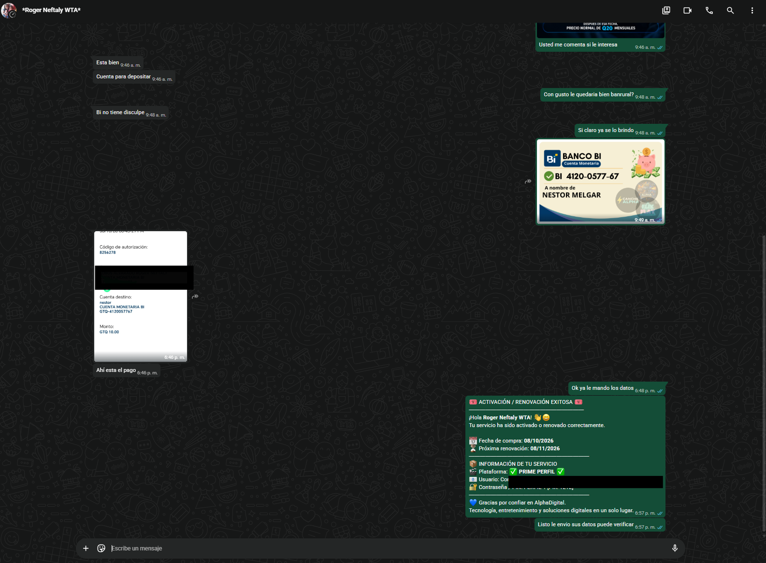Record a voice message with the microphone
Viewport: 766px width, 563px height.
coord(675,548)
